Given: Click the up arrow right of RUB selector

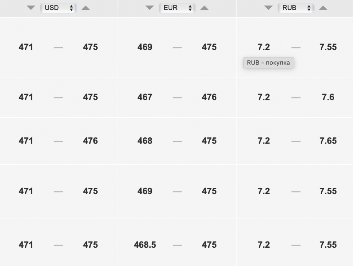Looking at the screenshot, I should click(323, 8).
